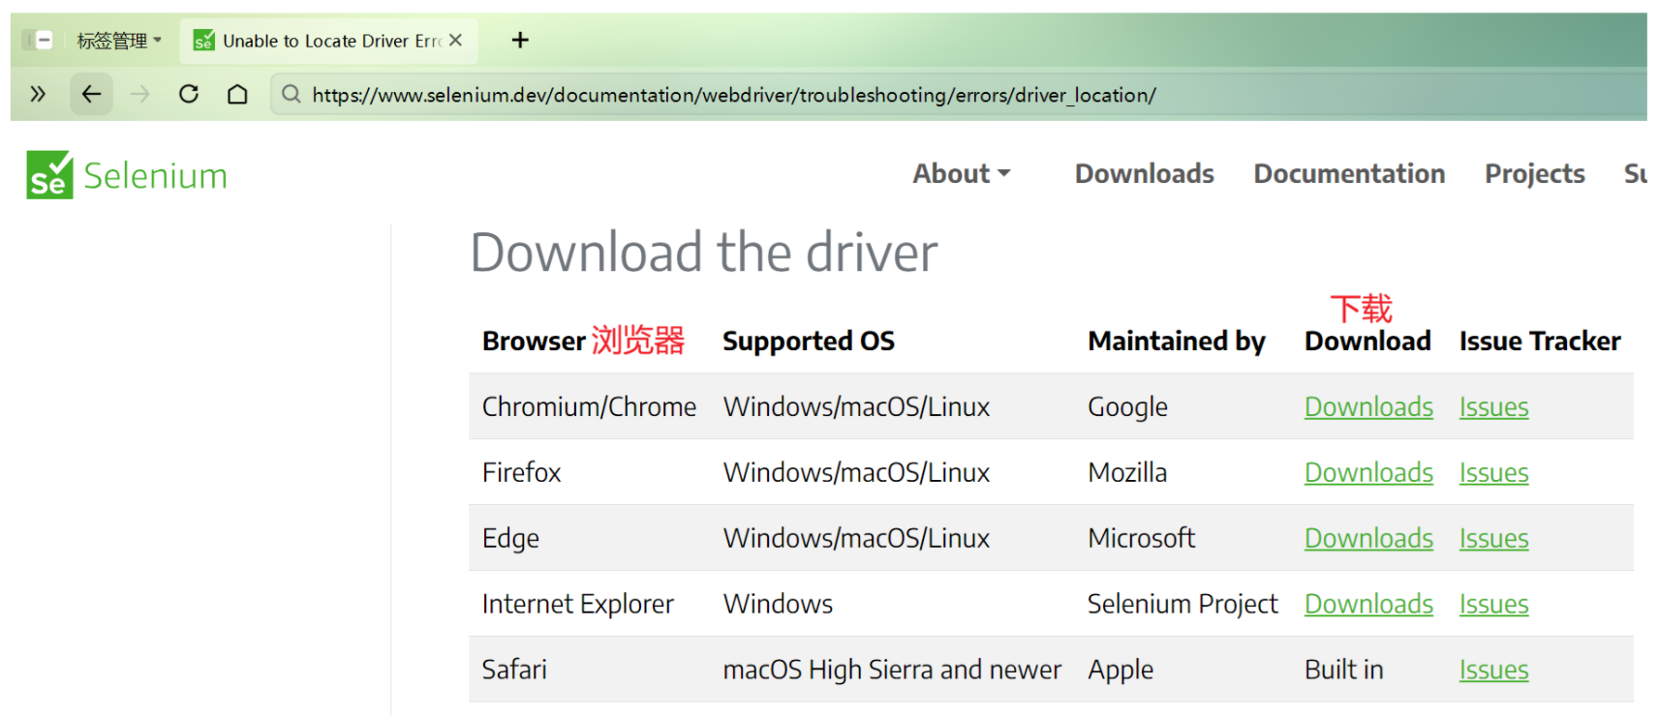1658x716 pixels.
Task: Click the Apple maintainer cell
Action: [x=1121, y=671]
